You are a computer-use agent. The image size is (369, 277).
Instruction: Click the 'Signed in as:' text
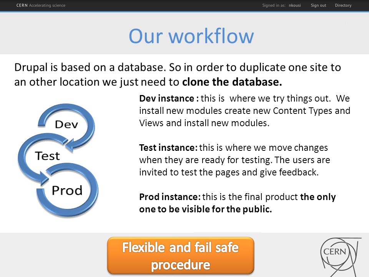[274, 5]
